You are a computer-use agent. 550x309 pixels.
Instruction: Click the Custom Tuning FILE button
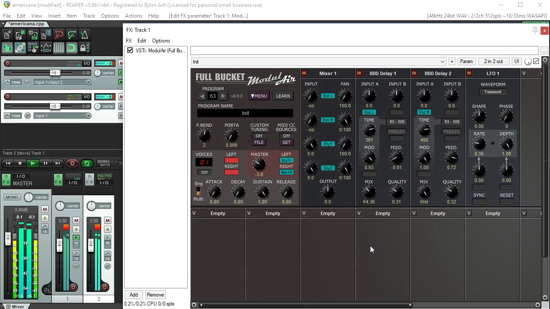pos(259,142)
